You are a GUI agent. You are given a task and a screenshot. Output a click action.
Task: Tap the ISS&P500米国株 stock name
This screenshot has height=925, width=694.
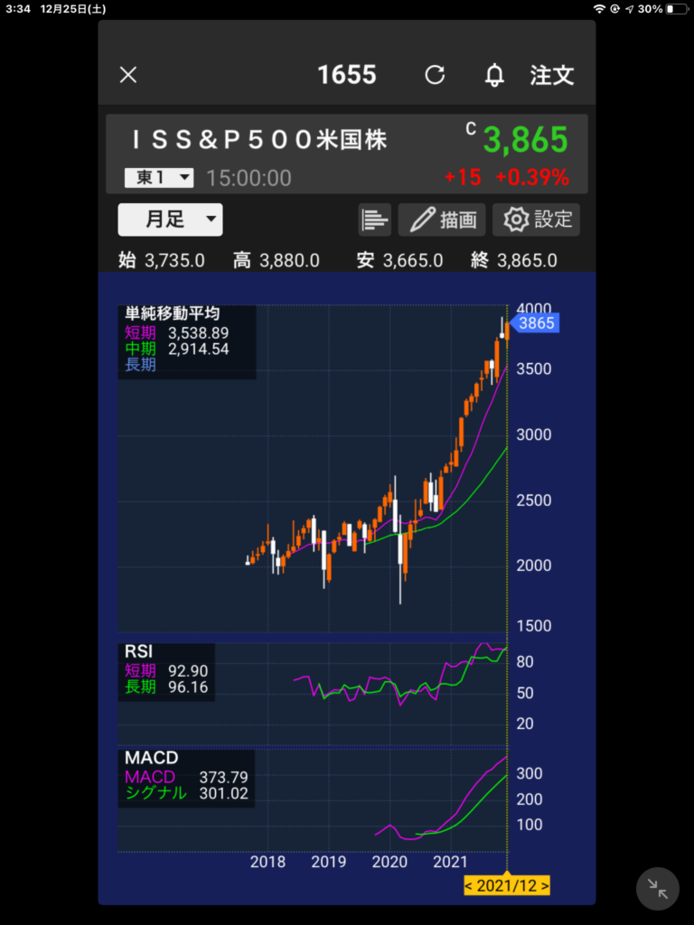tap(259, 140)
